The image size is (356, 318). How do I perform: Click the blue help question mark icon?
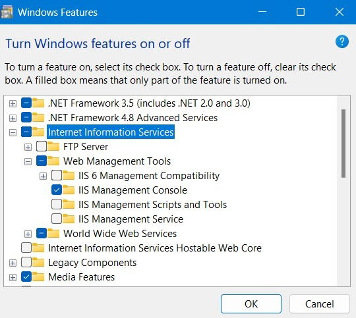coord(342,41)
